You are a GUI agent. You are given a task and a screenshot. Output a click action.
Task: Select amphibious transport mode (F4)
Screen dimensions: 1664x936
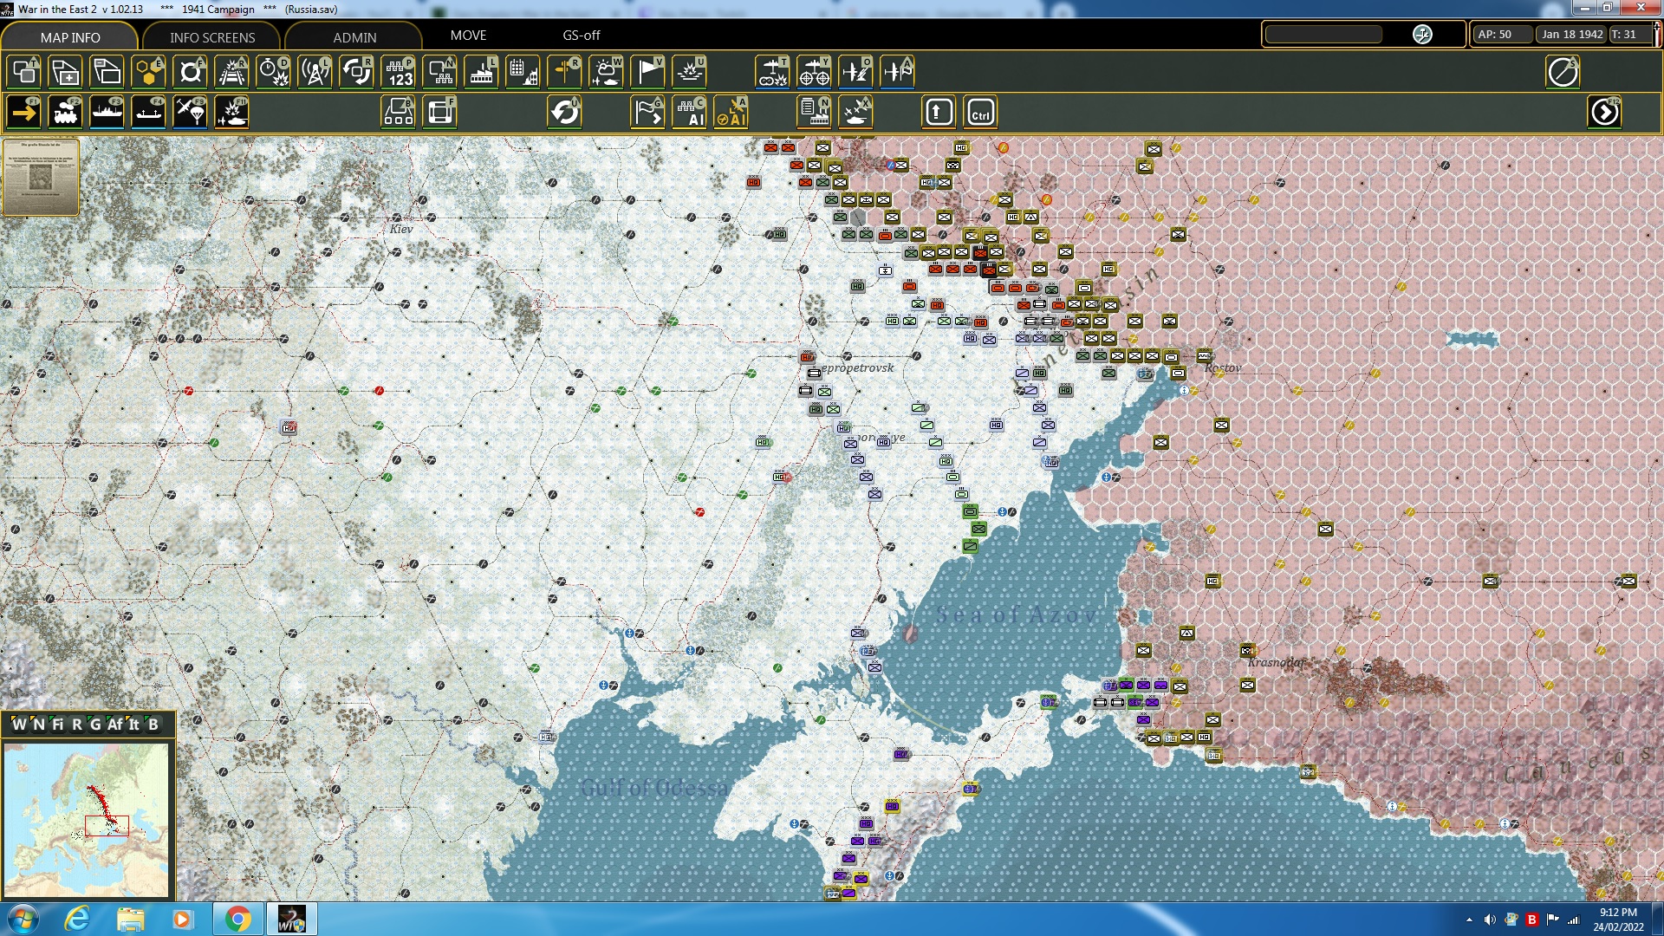pos(149,113)
